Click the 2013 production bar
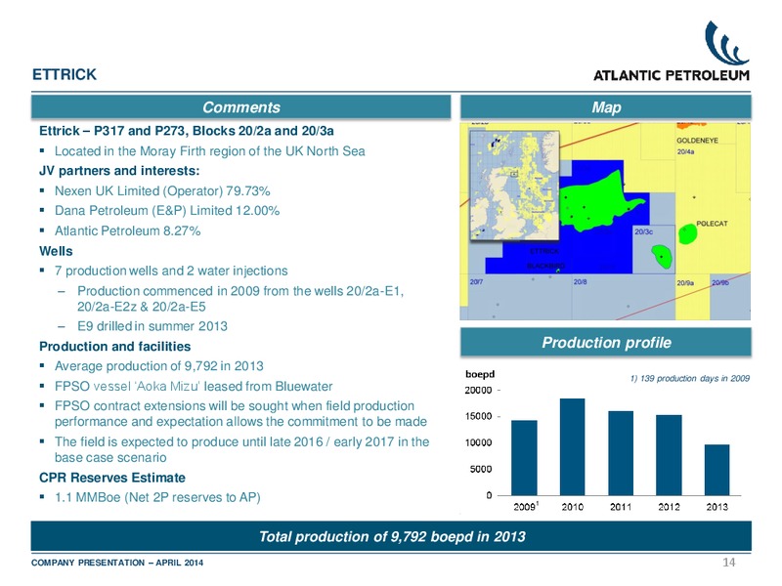The width and height of the screenshot is (782, 586). coord(717,470)
